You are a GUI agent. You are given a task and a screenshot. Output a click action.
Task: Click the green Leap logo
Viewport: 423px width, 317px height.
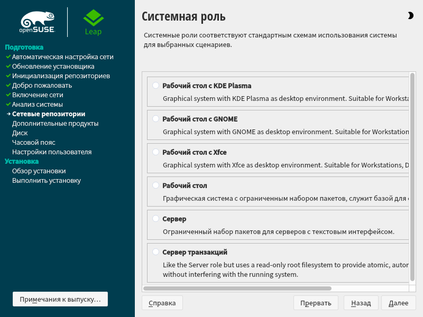pyautogui.click(x=93, y=22)
